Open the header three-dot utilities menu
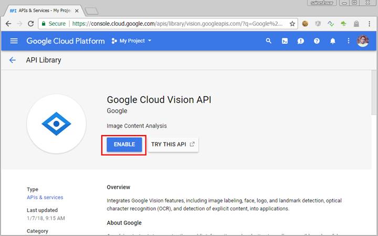Image resolution: width=378 pixels, height=236 pixels. 349,41
